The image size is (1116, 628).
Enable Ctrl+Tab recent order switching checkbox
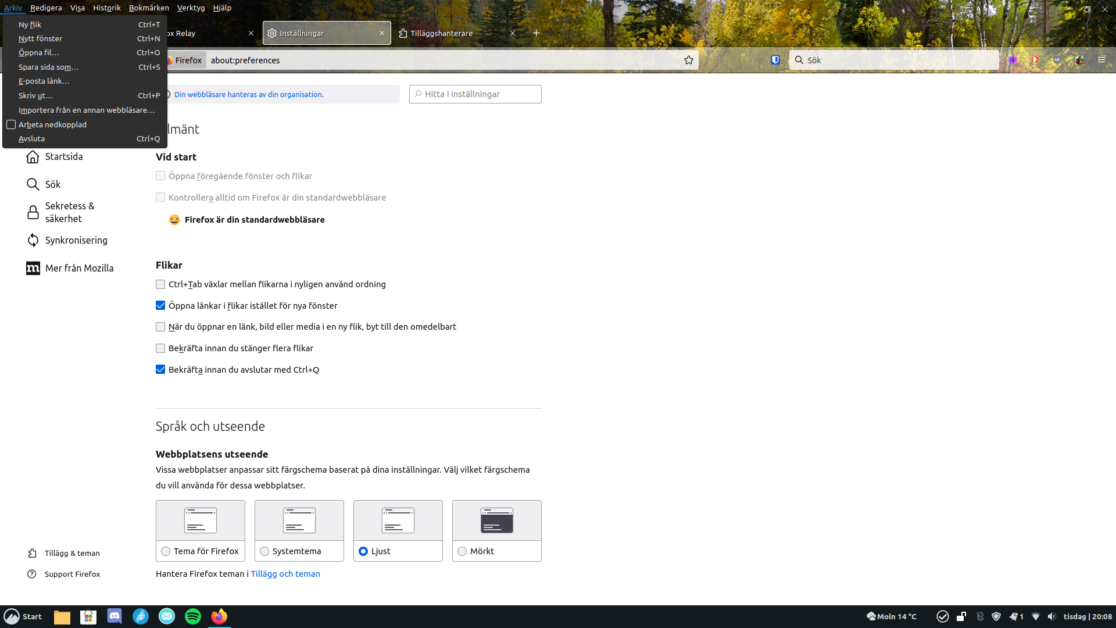pos(160,284)
